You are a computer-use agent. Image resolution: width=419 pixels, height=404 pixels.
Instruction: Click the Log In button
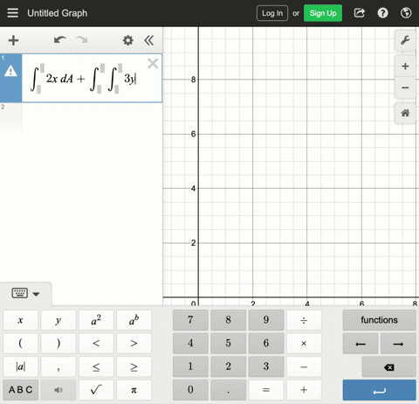pos(272,13)
